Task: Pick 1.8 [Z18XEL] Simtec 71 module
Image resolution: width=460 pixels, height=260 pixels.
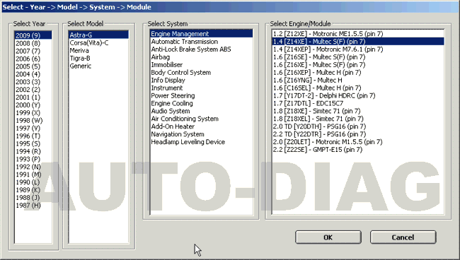Action: (x=358, y=119)
